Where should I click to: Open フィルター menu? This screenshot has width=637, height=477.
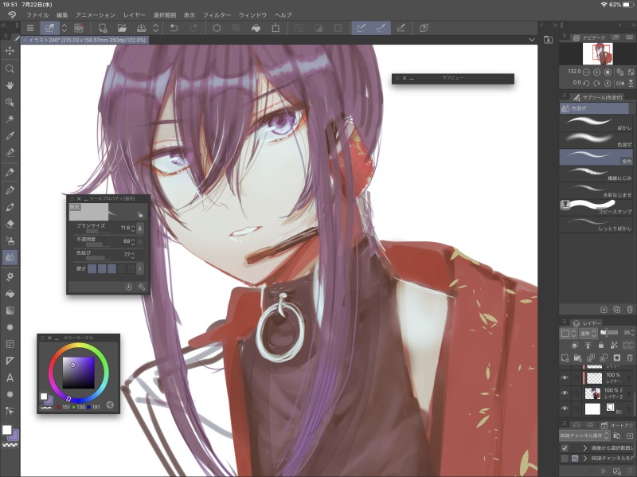(217, 15)
